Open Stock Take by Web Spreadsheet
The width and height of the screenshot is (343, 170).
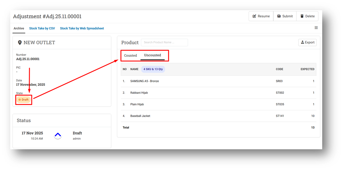click(82, 28)
